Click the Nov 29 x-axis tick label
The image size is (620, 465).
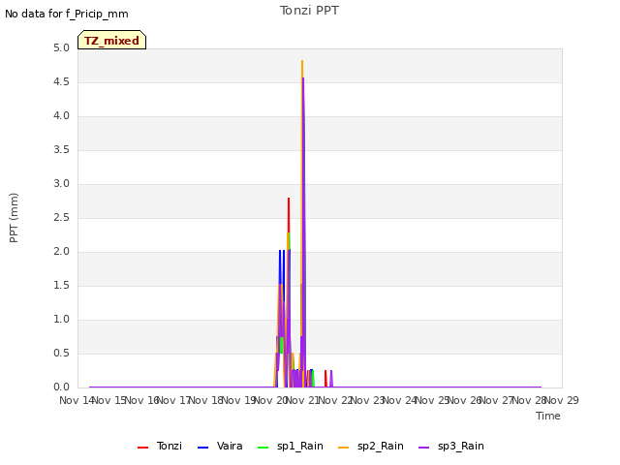point(562,400)
